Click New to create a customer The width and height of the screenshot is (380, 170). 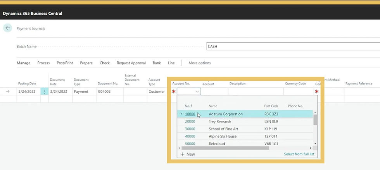pyautogui.click(x=190, y=154)
